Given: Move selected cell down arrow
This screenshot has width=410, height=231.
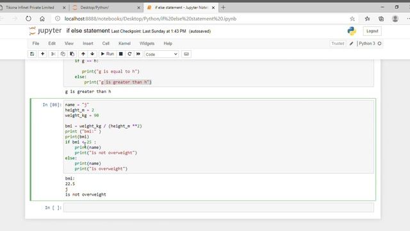Looking at the screenshot, I should pyautogui.click(x=92, y=54).
